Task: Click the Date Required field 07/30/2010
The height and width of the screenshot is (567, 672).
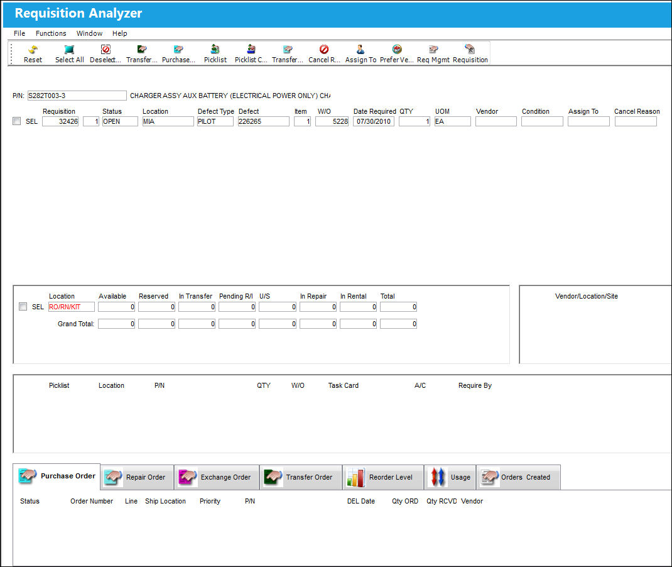Action: click(374, 121)
